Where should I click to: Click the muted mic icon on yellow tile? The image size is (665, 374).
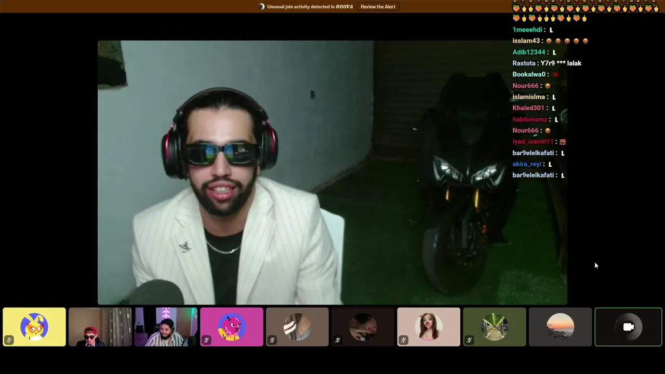coord(9,340)
